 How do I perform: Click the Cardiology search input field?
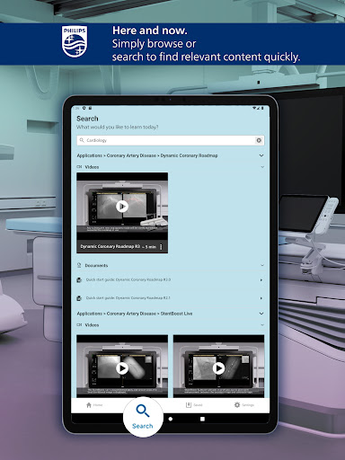(x=170, y=140)
